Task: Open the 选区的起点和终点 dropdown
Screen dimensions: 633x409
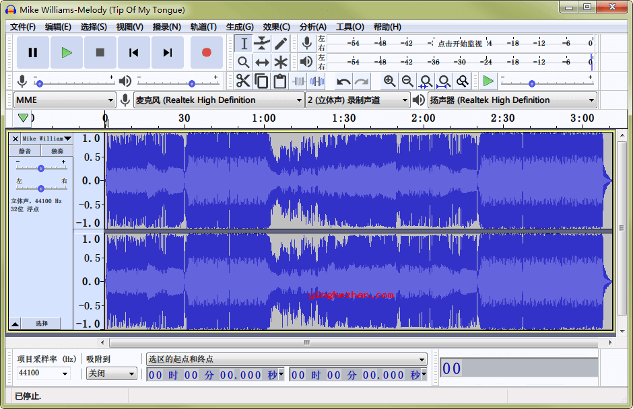Action: [x=286, y=359]
